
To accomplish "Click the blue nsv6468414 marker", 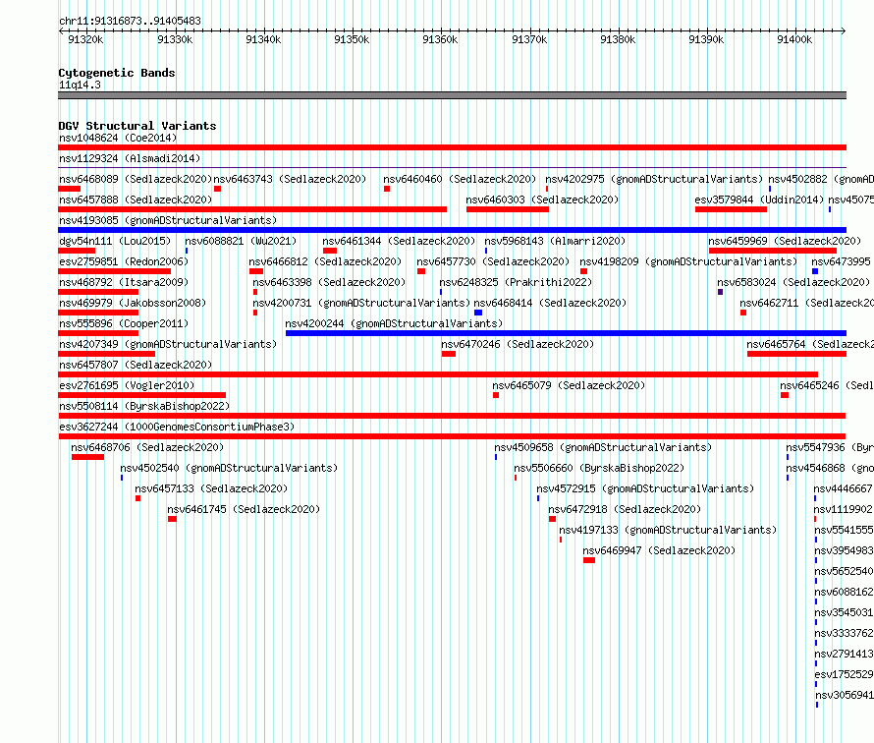I will point(478,313).
